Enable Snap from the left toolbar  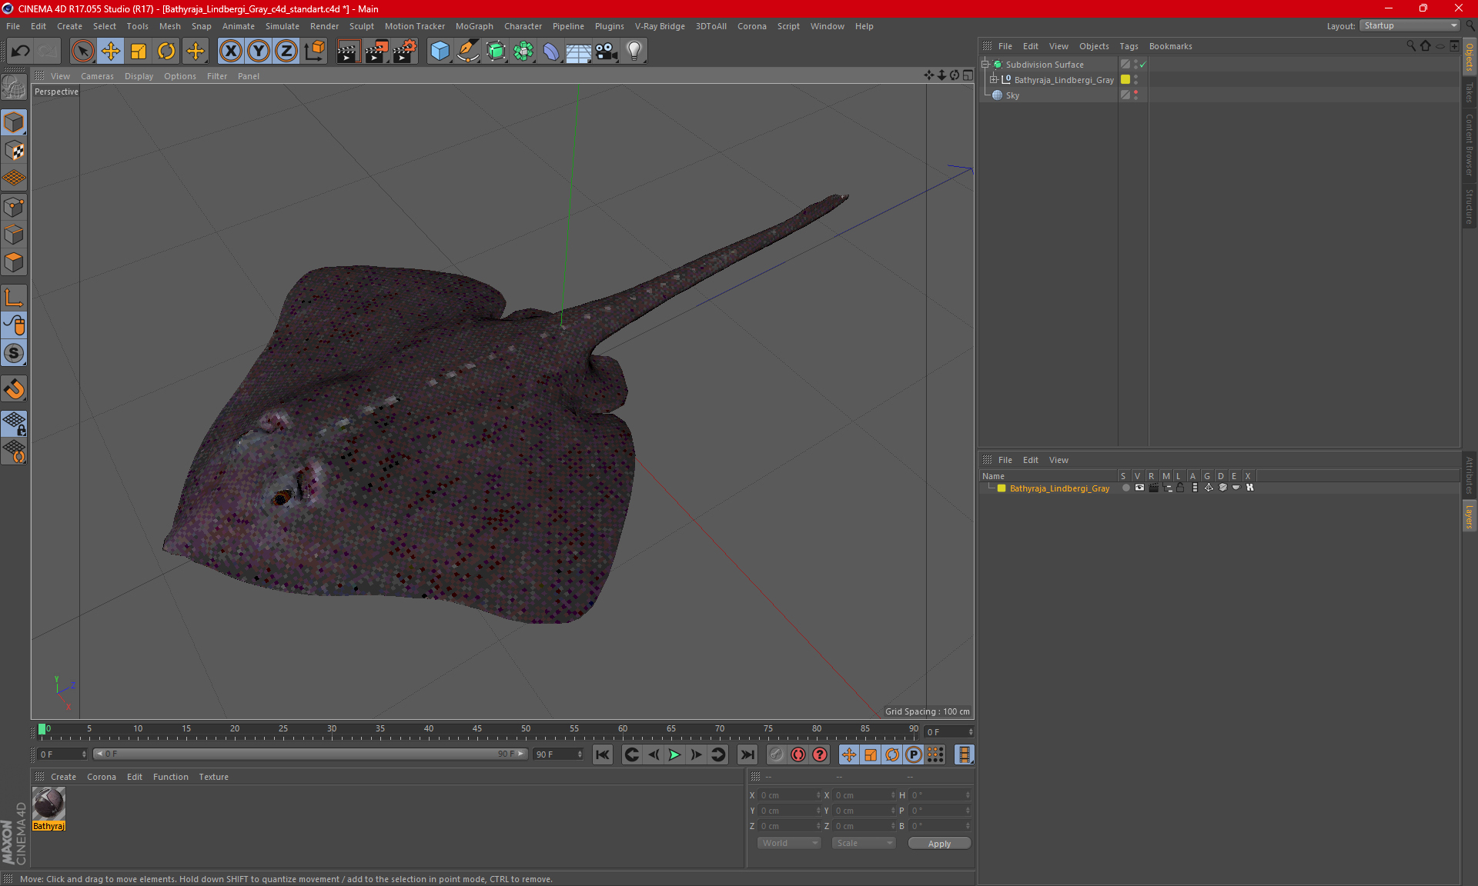click(x=14, y=353)
